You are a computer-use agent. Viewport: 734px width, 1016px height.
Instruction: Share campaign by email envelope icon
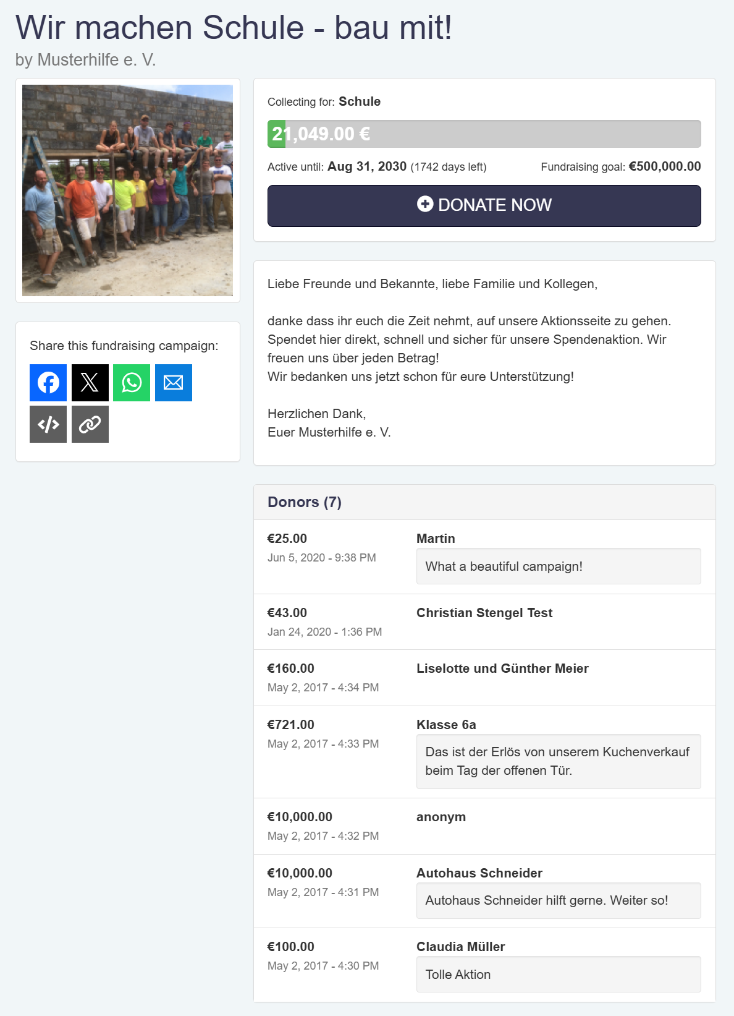pyautogui.click(x=174, y=383)
